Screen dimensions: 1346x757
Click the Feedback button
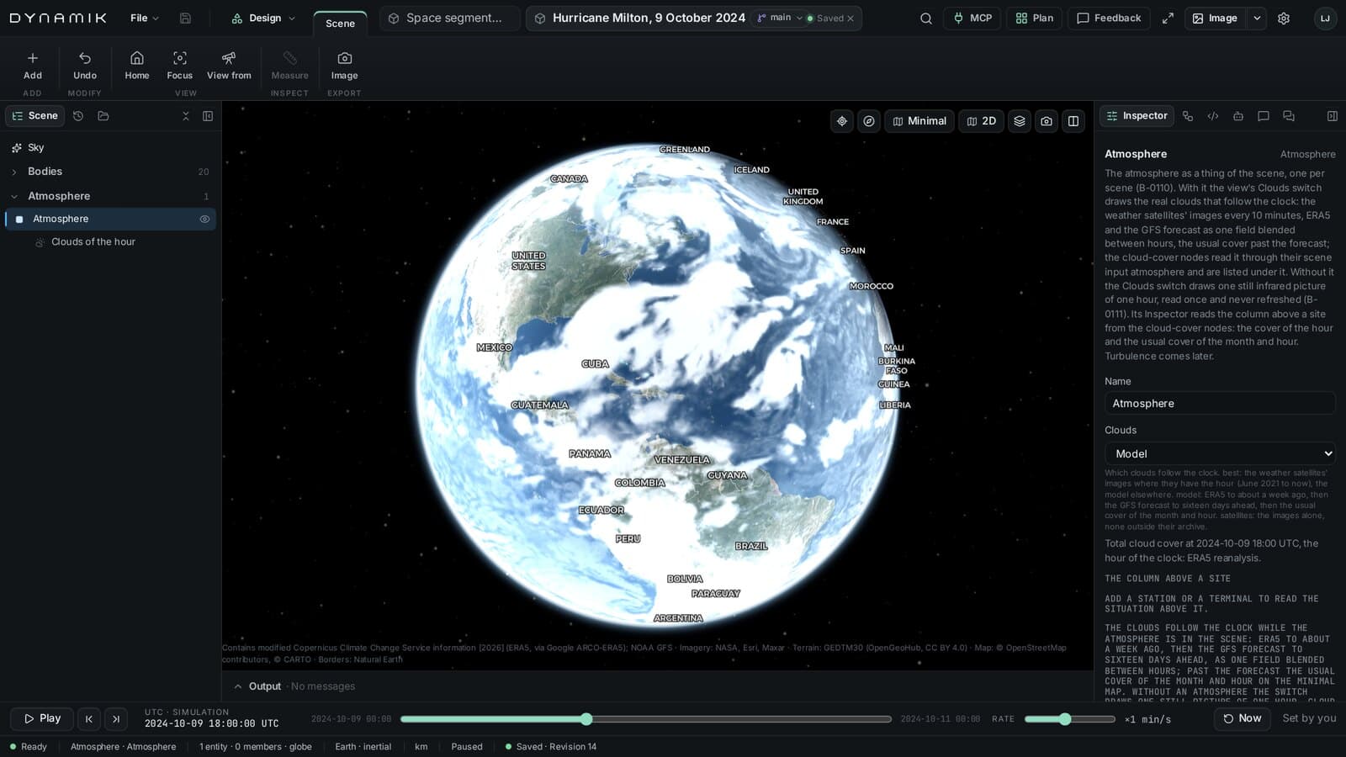(x=1109, y=18)
